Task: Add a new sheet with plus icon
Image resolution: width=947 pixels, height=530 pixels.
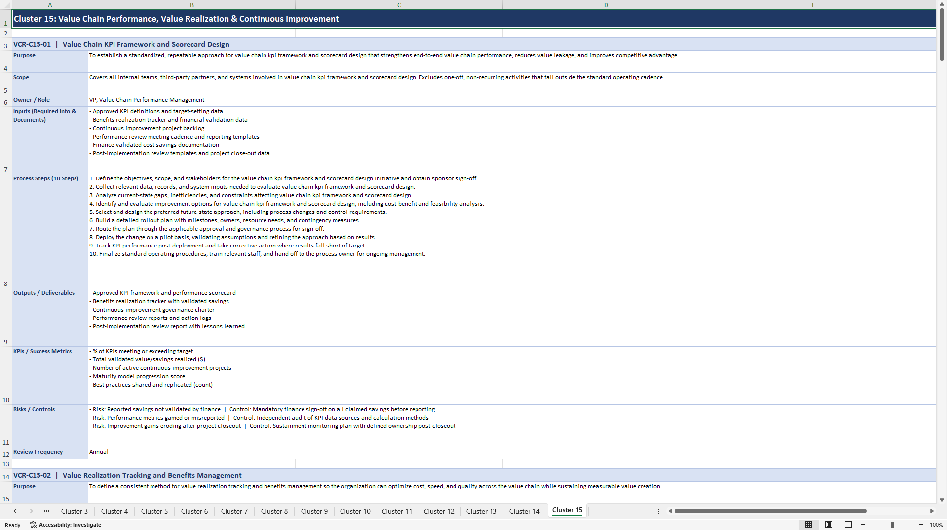Action: (x=612, y=511)
